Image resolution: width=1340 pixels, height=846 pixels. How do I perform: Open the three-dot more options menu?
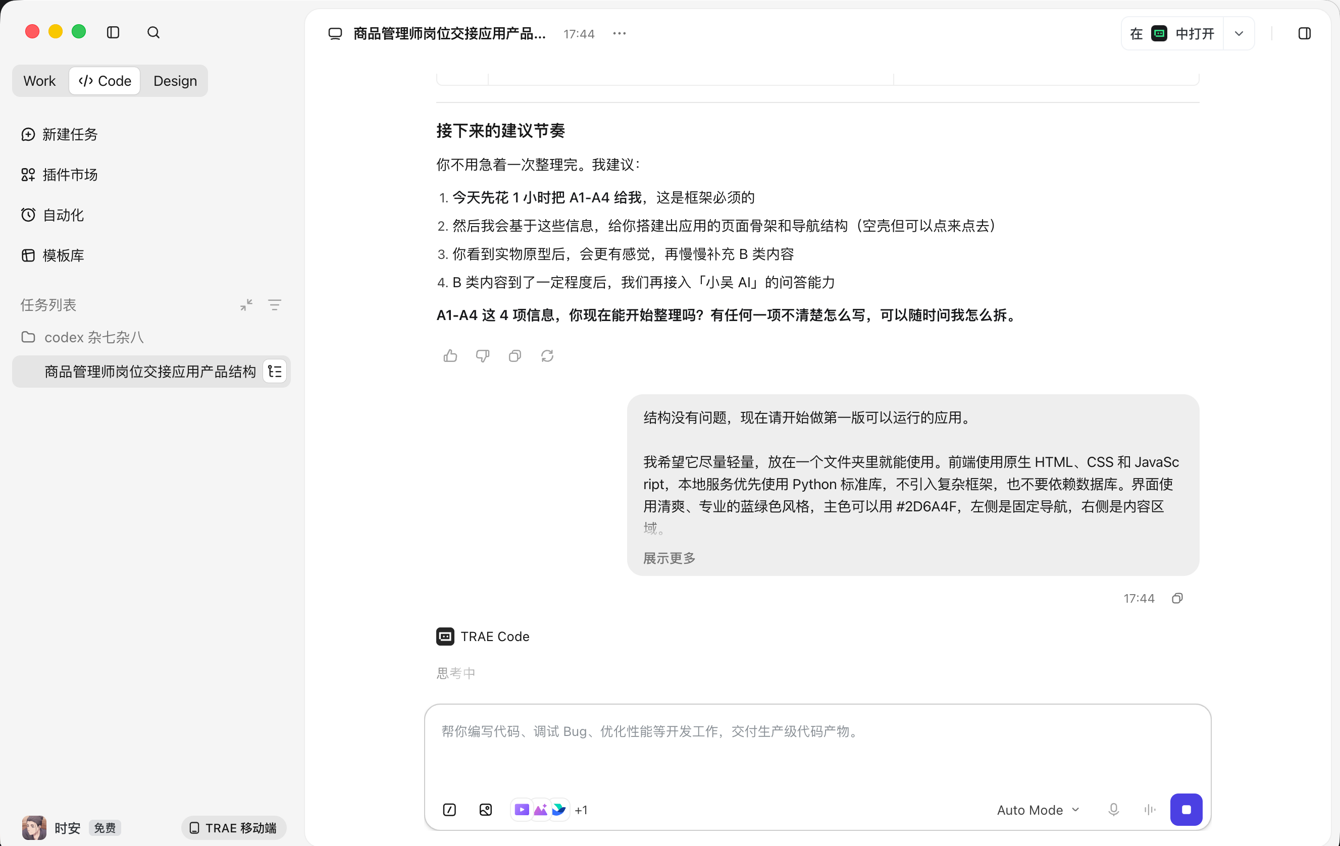point(620,33)
